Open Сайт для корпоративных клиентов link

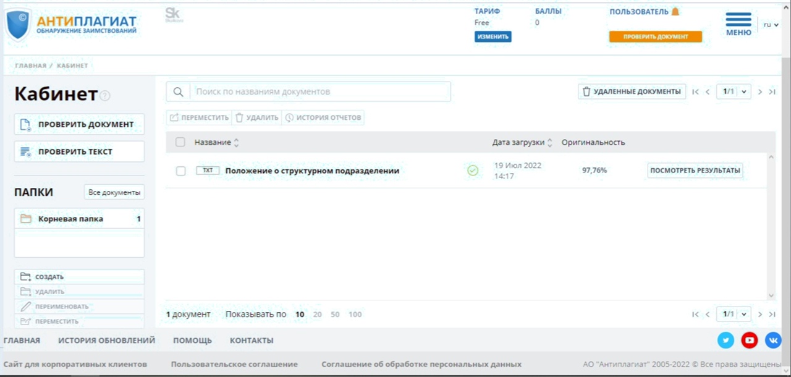[75, 364]
